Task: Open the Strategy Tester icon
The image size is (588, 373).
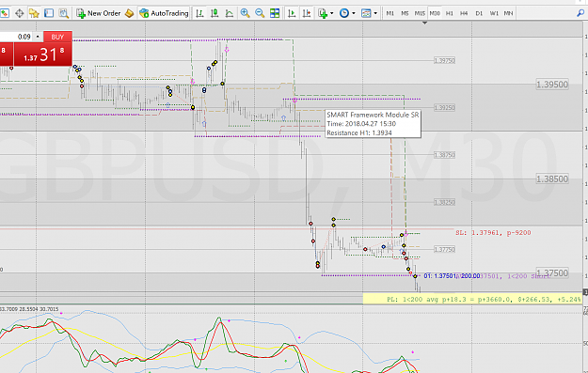Action: click(x=64, y=13)
